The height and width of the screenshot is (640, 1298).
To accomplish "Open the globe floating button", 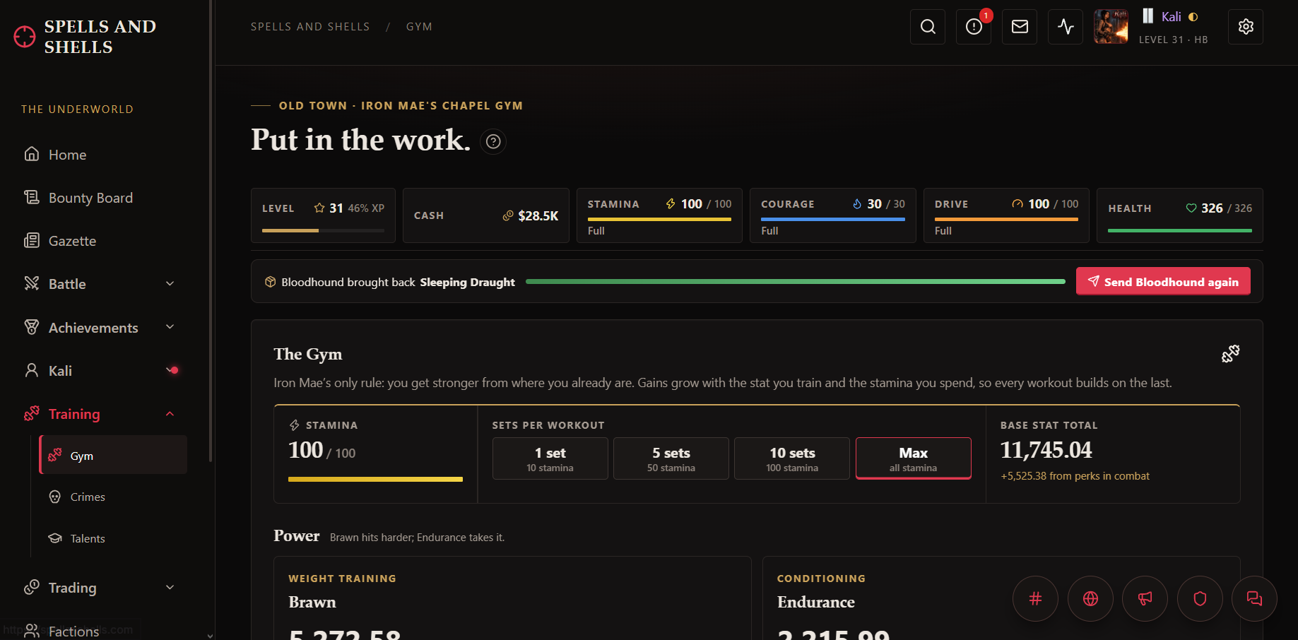I will (x=1090, y=599).
